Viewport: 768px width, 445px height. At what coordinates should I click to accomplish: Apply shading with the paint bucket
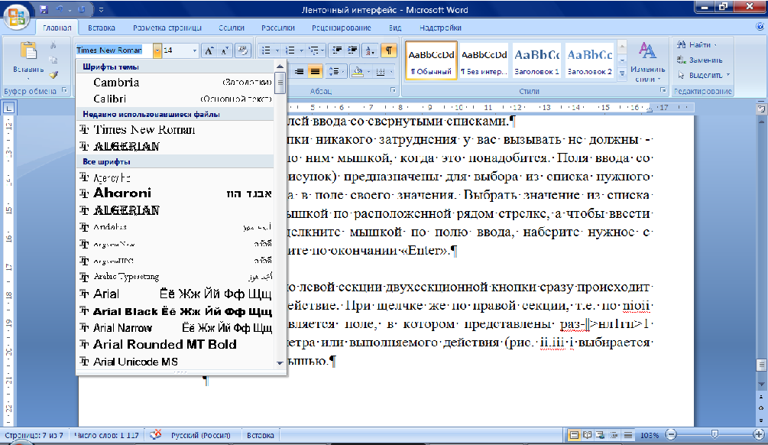[x=357, y=72]
